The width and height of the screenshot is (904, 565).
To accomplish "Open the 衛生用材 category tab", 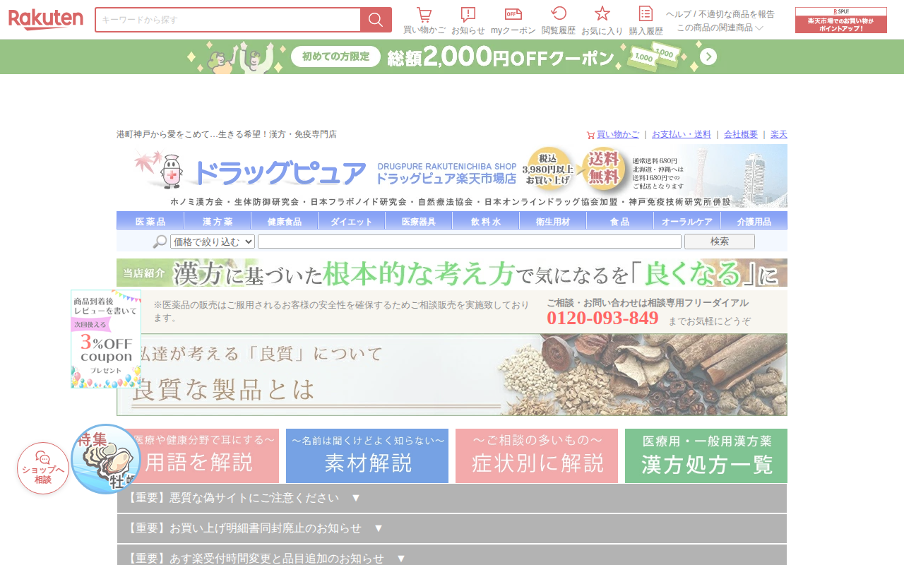I will pos(553,221).
